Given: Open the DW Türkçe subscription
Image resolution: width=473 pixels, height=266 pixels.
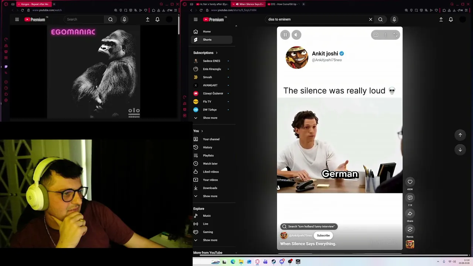Looking at the screenshot, I should [x=212, y=110].
